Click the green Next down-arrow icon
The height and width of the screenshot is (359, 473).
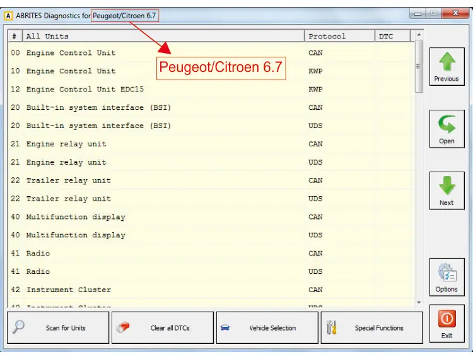(x=447, y=185)
